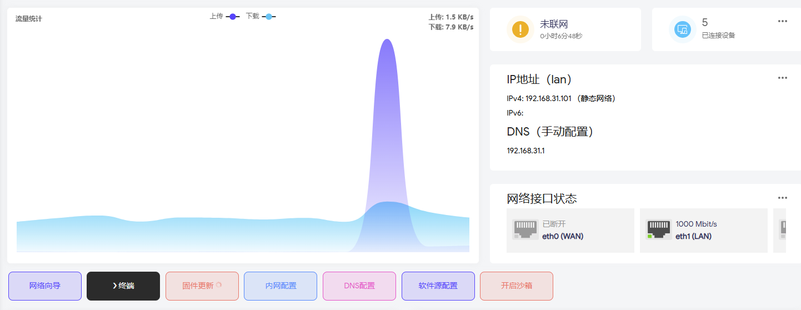801x310 pixels.
Task: Click the partially visible third port icon
Action: (783, 230)
